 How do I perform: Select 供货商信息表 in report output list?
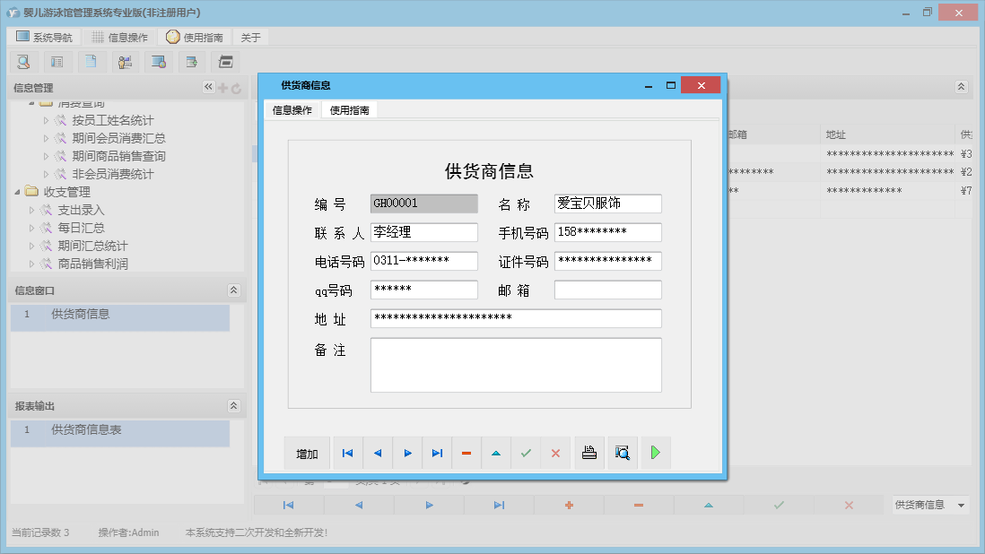coord(86,430)
